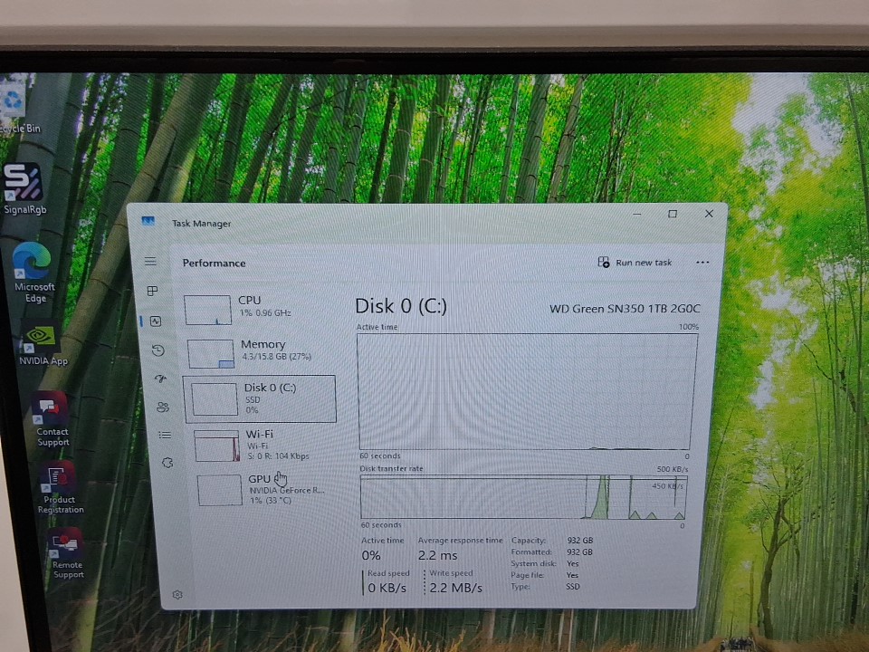Click the Run new task button
869x652 pixels.
click(635, 263)
